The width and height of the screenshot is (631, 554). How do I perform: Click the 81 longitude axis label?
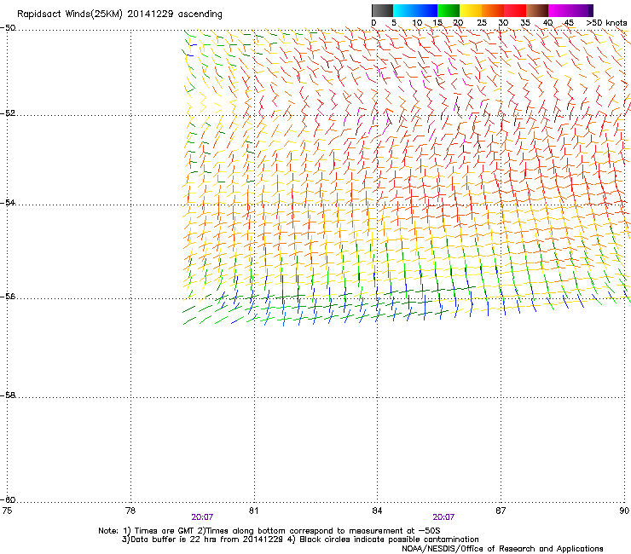pos(253,511)
